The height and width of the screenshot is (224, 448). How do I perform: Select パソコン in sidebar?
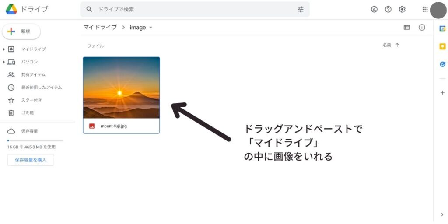coord(29,62)
